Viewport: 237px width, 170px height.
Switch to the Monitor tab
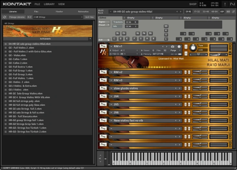click(x=59, y=12)
